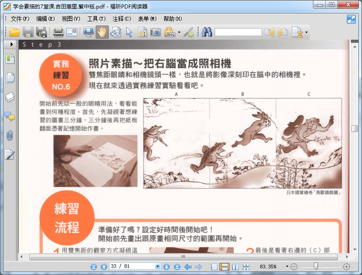Go to previous search result
The image size is (362, 275).
coord(270,32)
